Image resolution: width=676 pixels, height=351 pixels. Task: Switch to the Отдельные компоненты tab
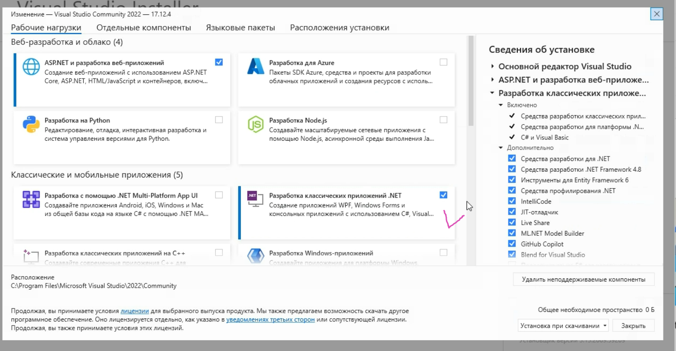pyautogui.click(x=144, y=28)
